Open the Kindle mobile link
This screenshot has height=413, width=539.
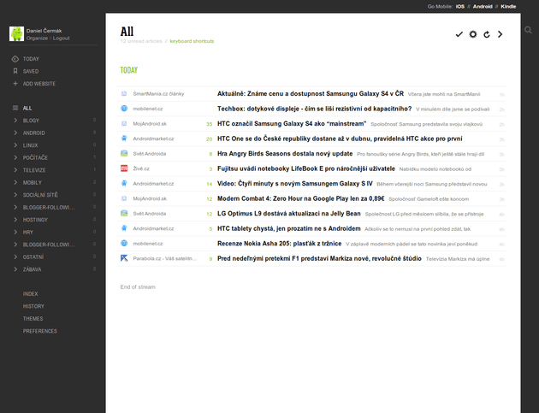click(508, 7)
